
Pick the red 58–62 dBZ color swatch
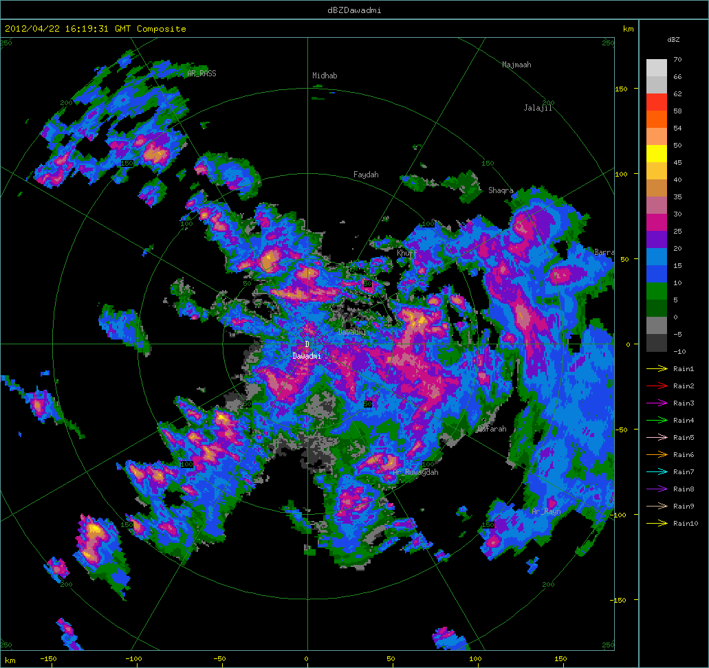pos(657,102)
